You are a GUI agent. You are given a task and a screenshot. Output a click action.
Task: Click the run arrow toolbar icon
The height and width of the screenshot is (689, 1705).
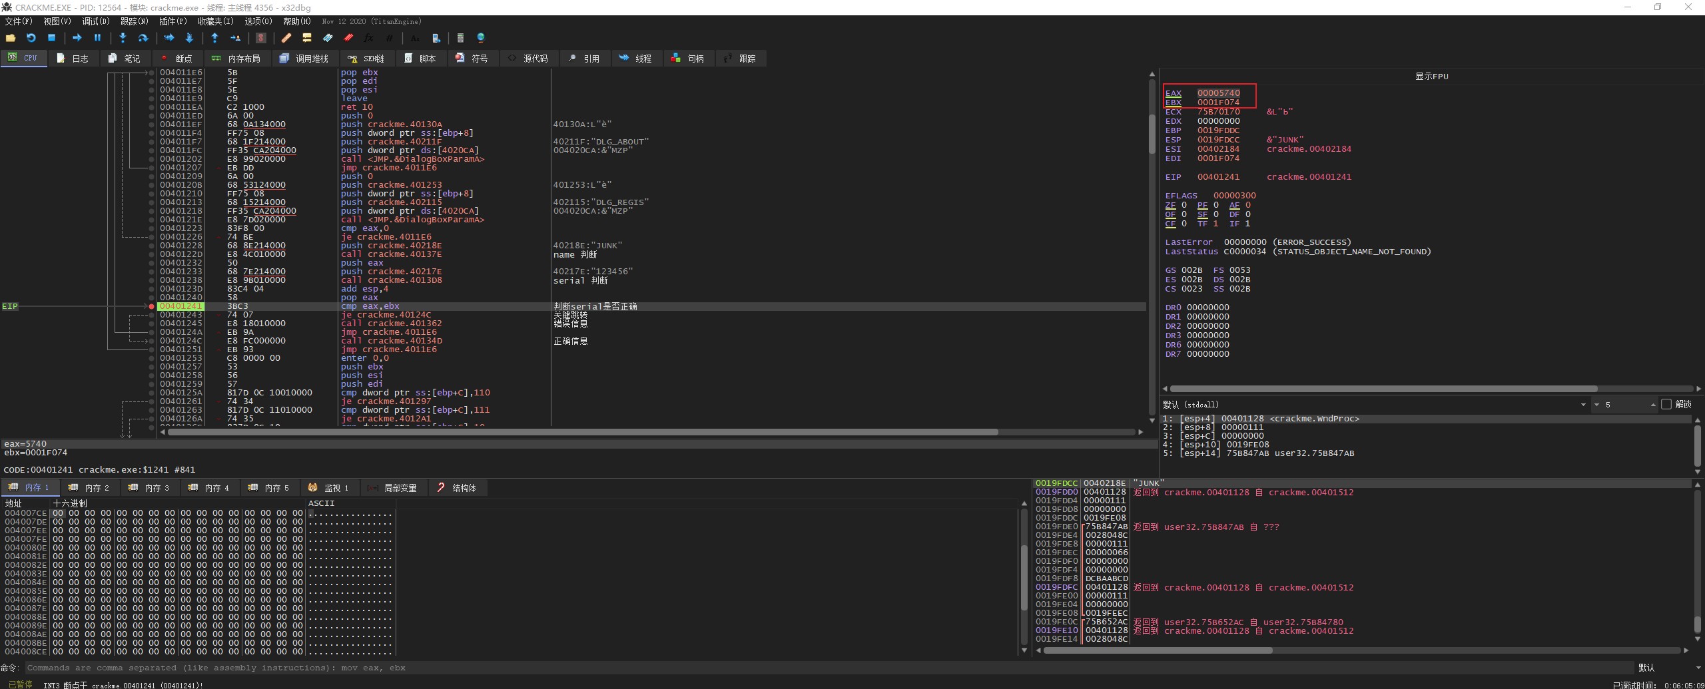click(x=77, y=38)
